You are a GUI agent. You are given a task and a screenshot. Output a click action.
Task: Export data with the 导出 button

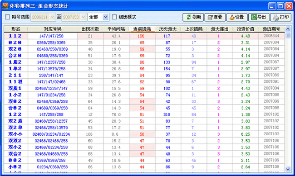point(259,17)
